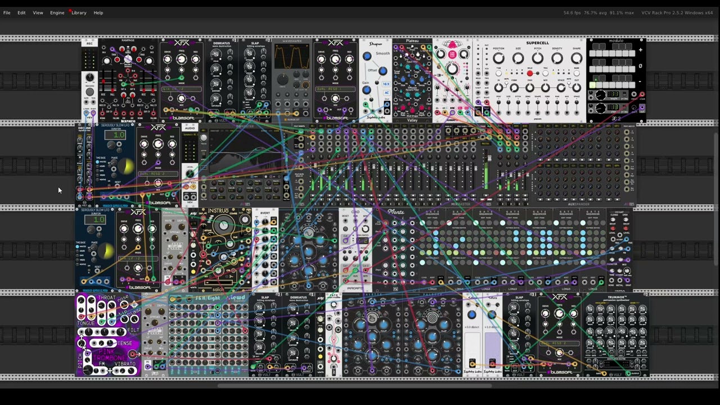This screenshot has width=720, height=405.
Task: Open mode selector on XFX beside Rampage
Action: tap(181, 89)
